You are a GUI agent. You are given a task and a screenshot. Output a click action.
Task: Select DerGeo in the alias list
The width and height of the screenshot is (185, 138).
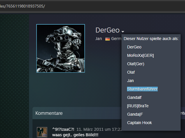click(x=134, y=47)
